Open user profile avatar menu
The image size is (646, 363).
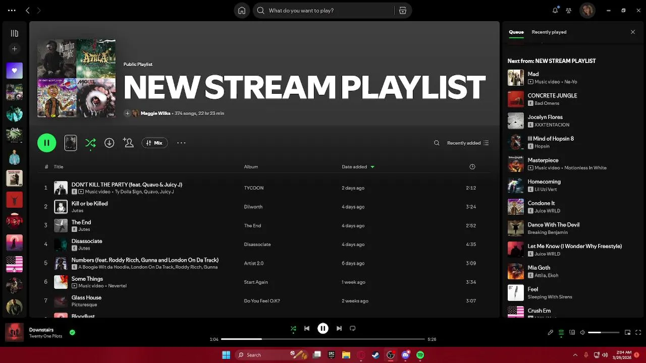587,10
